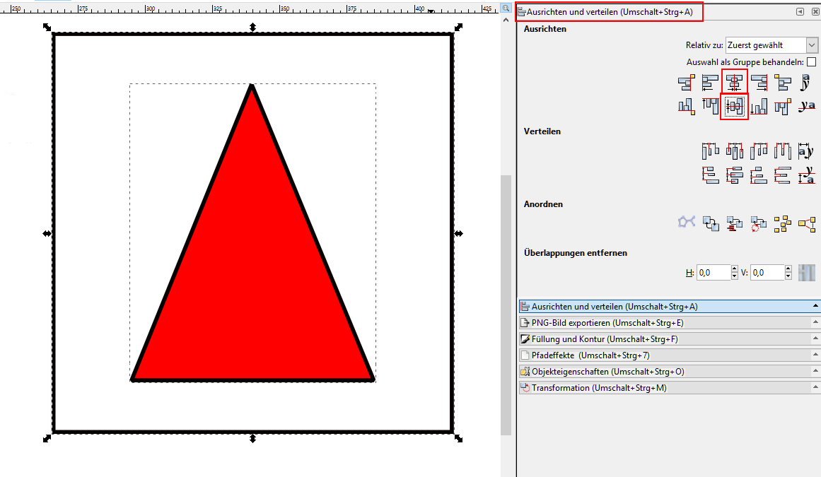Center objects on the horizontal axis
Image resolution: width=821 pixels, height=477 pixels.
coord(734,107)
